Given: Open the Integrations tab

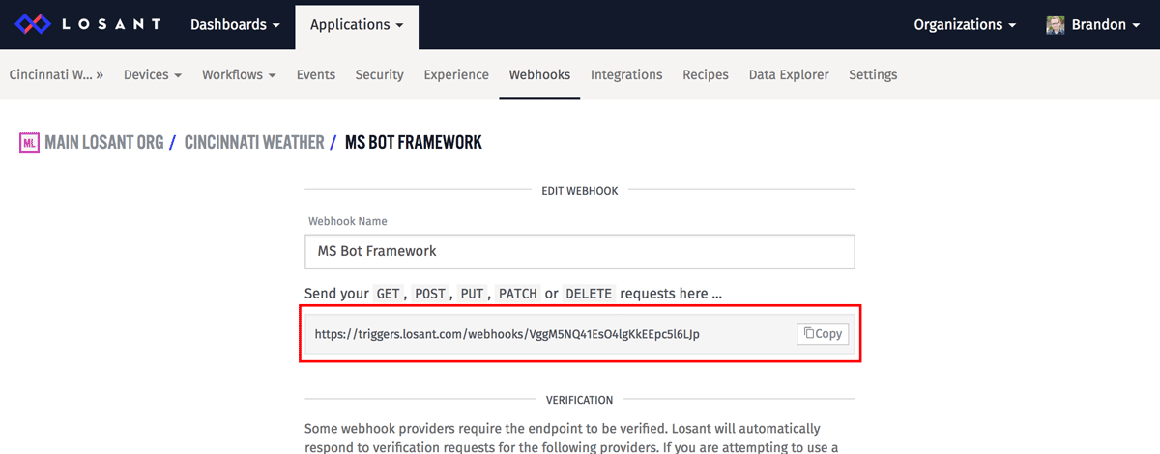Looking at the screenshot, I should point(626,74).
